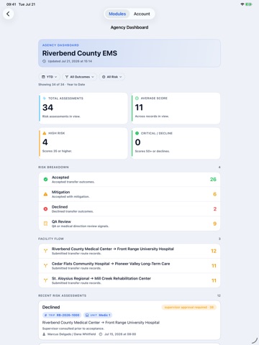Viewport: 259px width, 345px height.
Task: Open the Critical / Decline card showing 0
Action: click(x=176, y=143)
